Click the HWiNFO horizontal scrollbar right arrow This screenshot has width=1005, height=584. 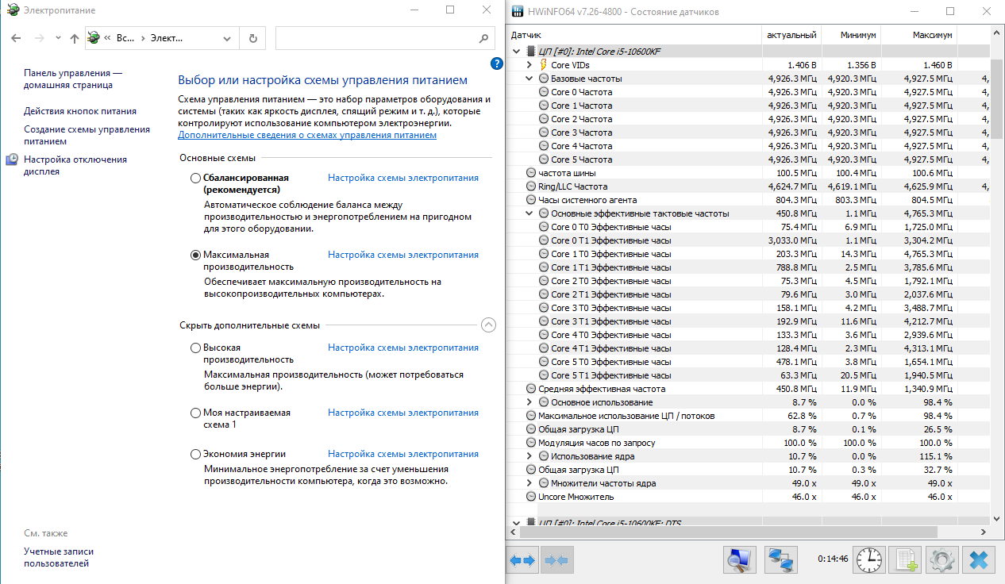point(984,532)
